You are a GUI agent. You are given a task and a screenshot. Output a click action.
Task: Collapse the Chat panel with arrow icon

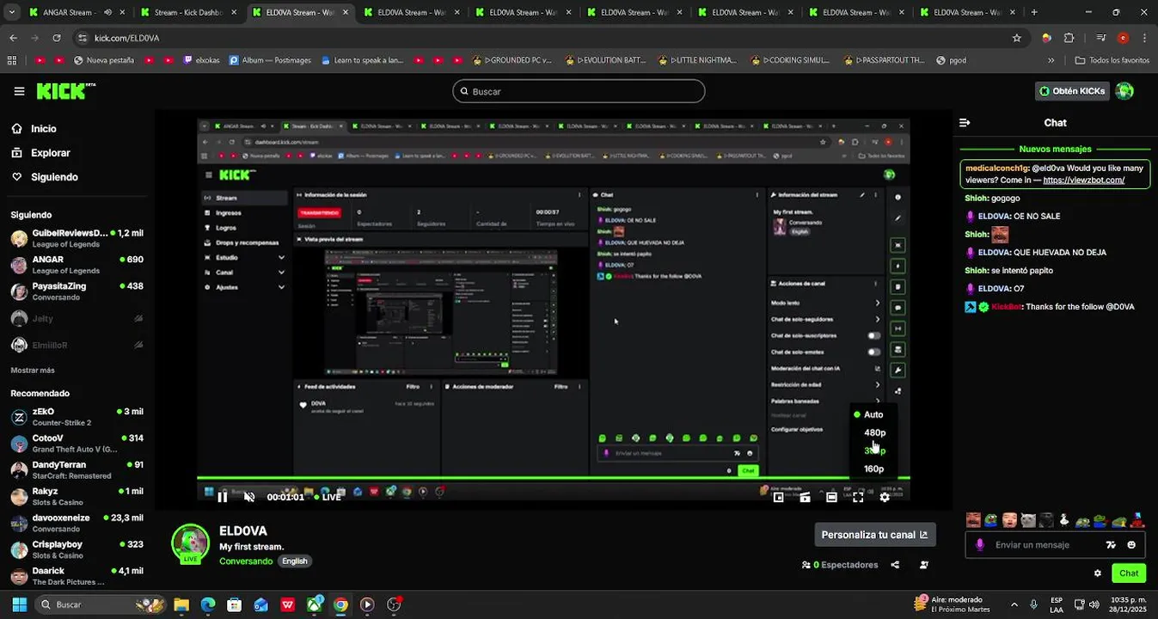click(x=965, y=123)
